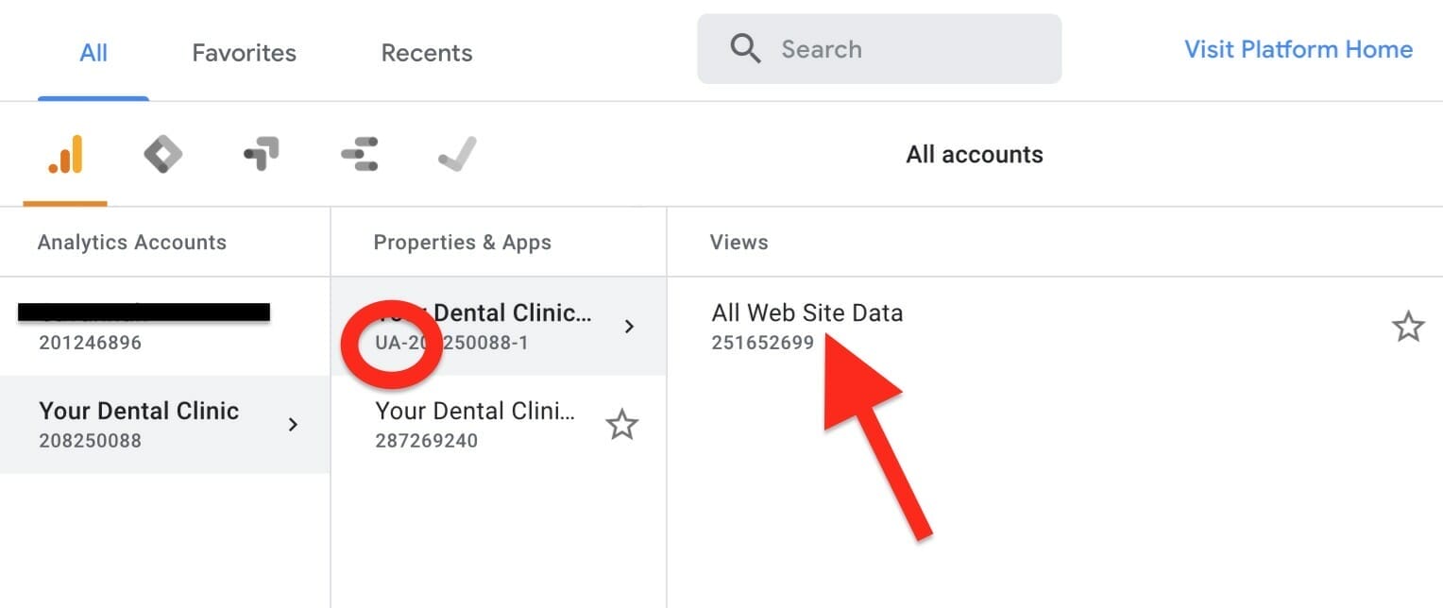Visit Platform Home via the link

[x=1298, y=49]
